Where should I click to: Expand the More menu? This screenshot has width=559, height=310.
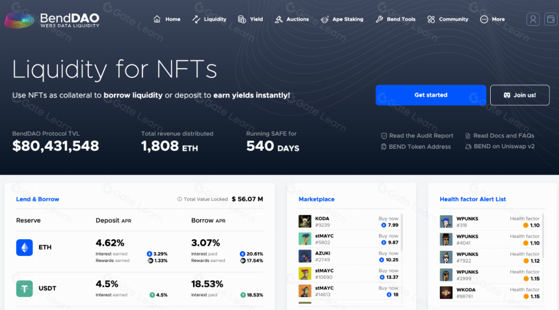(x=492, y=19)
